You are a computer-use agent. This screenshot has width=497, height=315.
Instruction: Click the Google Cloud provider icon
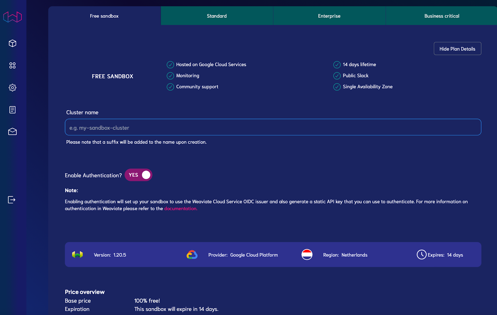click(x=192, y=255)
